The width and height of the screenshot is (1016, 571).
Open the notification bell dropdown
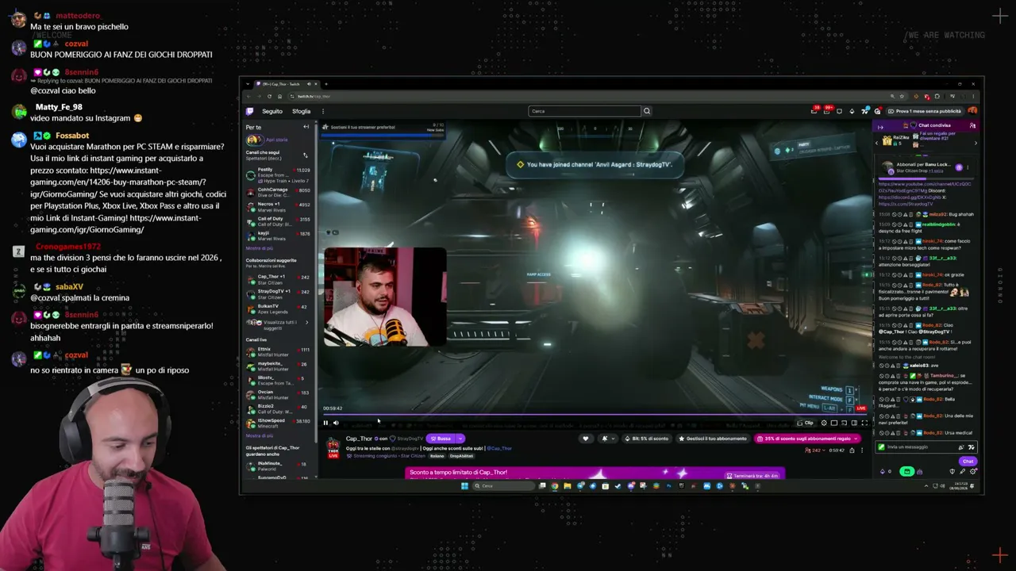606,439
